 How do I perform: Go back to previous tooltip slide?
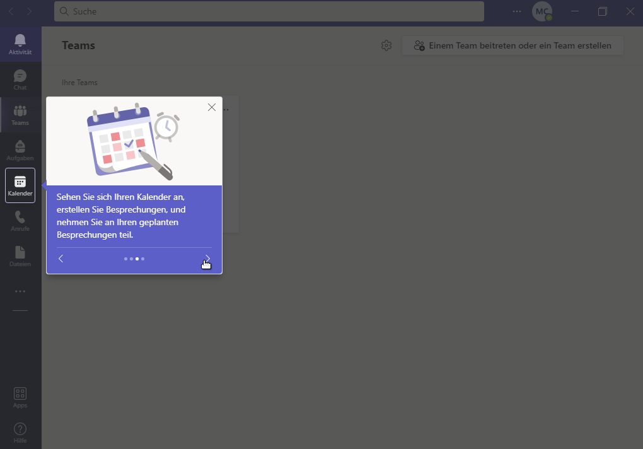(61, 259)
